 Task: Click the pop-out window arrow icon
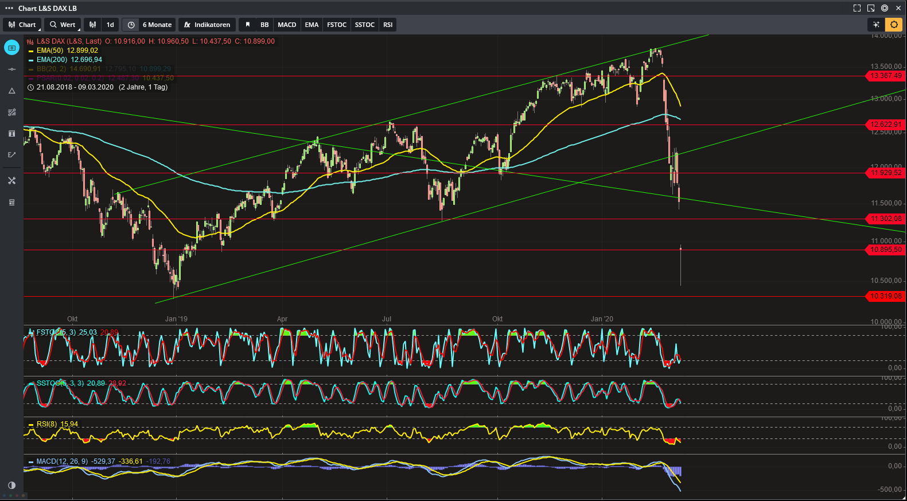871,8
